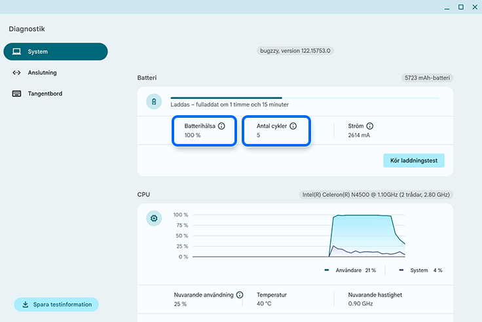Click the Antal cykler value 5

pyautogui.click(x=259, y=135)
